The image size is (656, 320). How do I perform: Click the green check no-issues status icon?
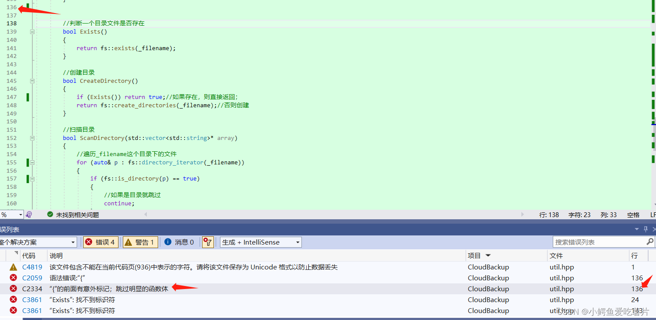coord(50,214)
